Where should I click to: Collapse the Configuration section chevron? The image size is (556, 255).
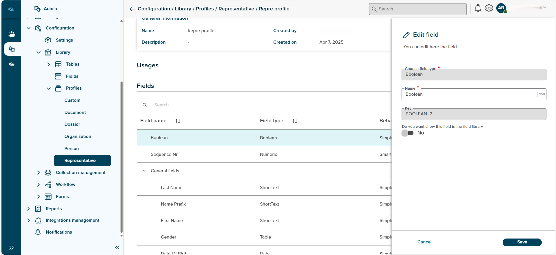point(28,28)
